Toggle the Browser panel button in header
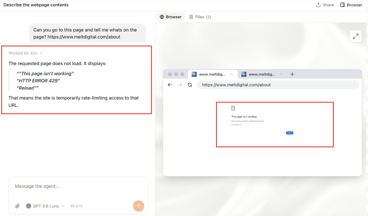 pos(351,5)
